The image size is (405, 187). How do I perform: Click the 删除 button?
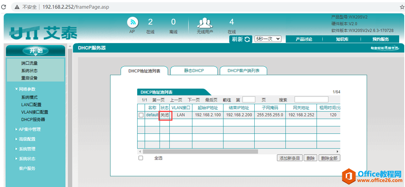coord(310,158)
